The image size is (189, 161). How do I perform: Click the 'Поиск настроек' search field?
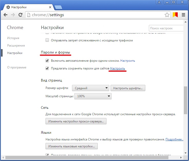(x=166, y=28)
